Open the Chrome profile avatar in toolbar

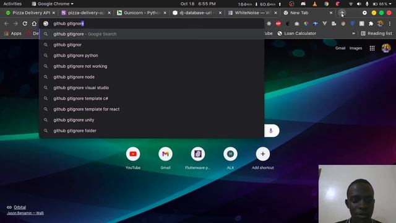pos(380,24)
